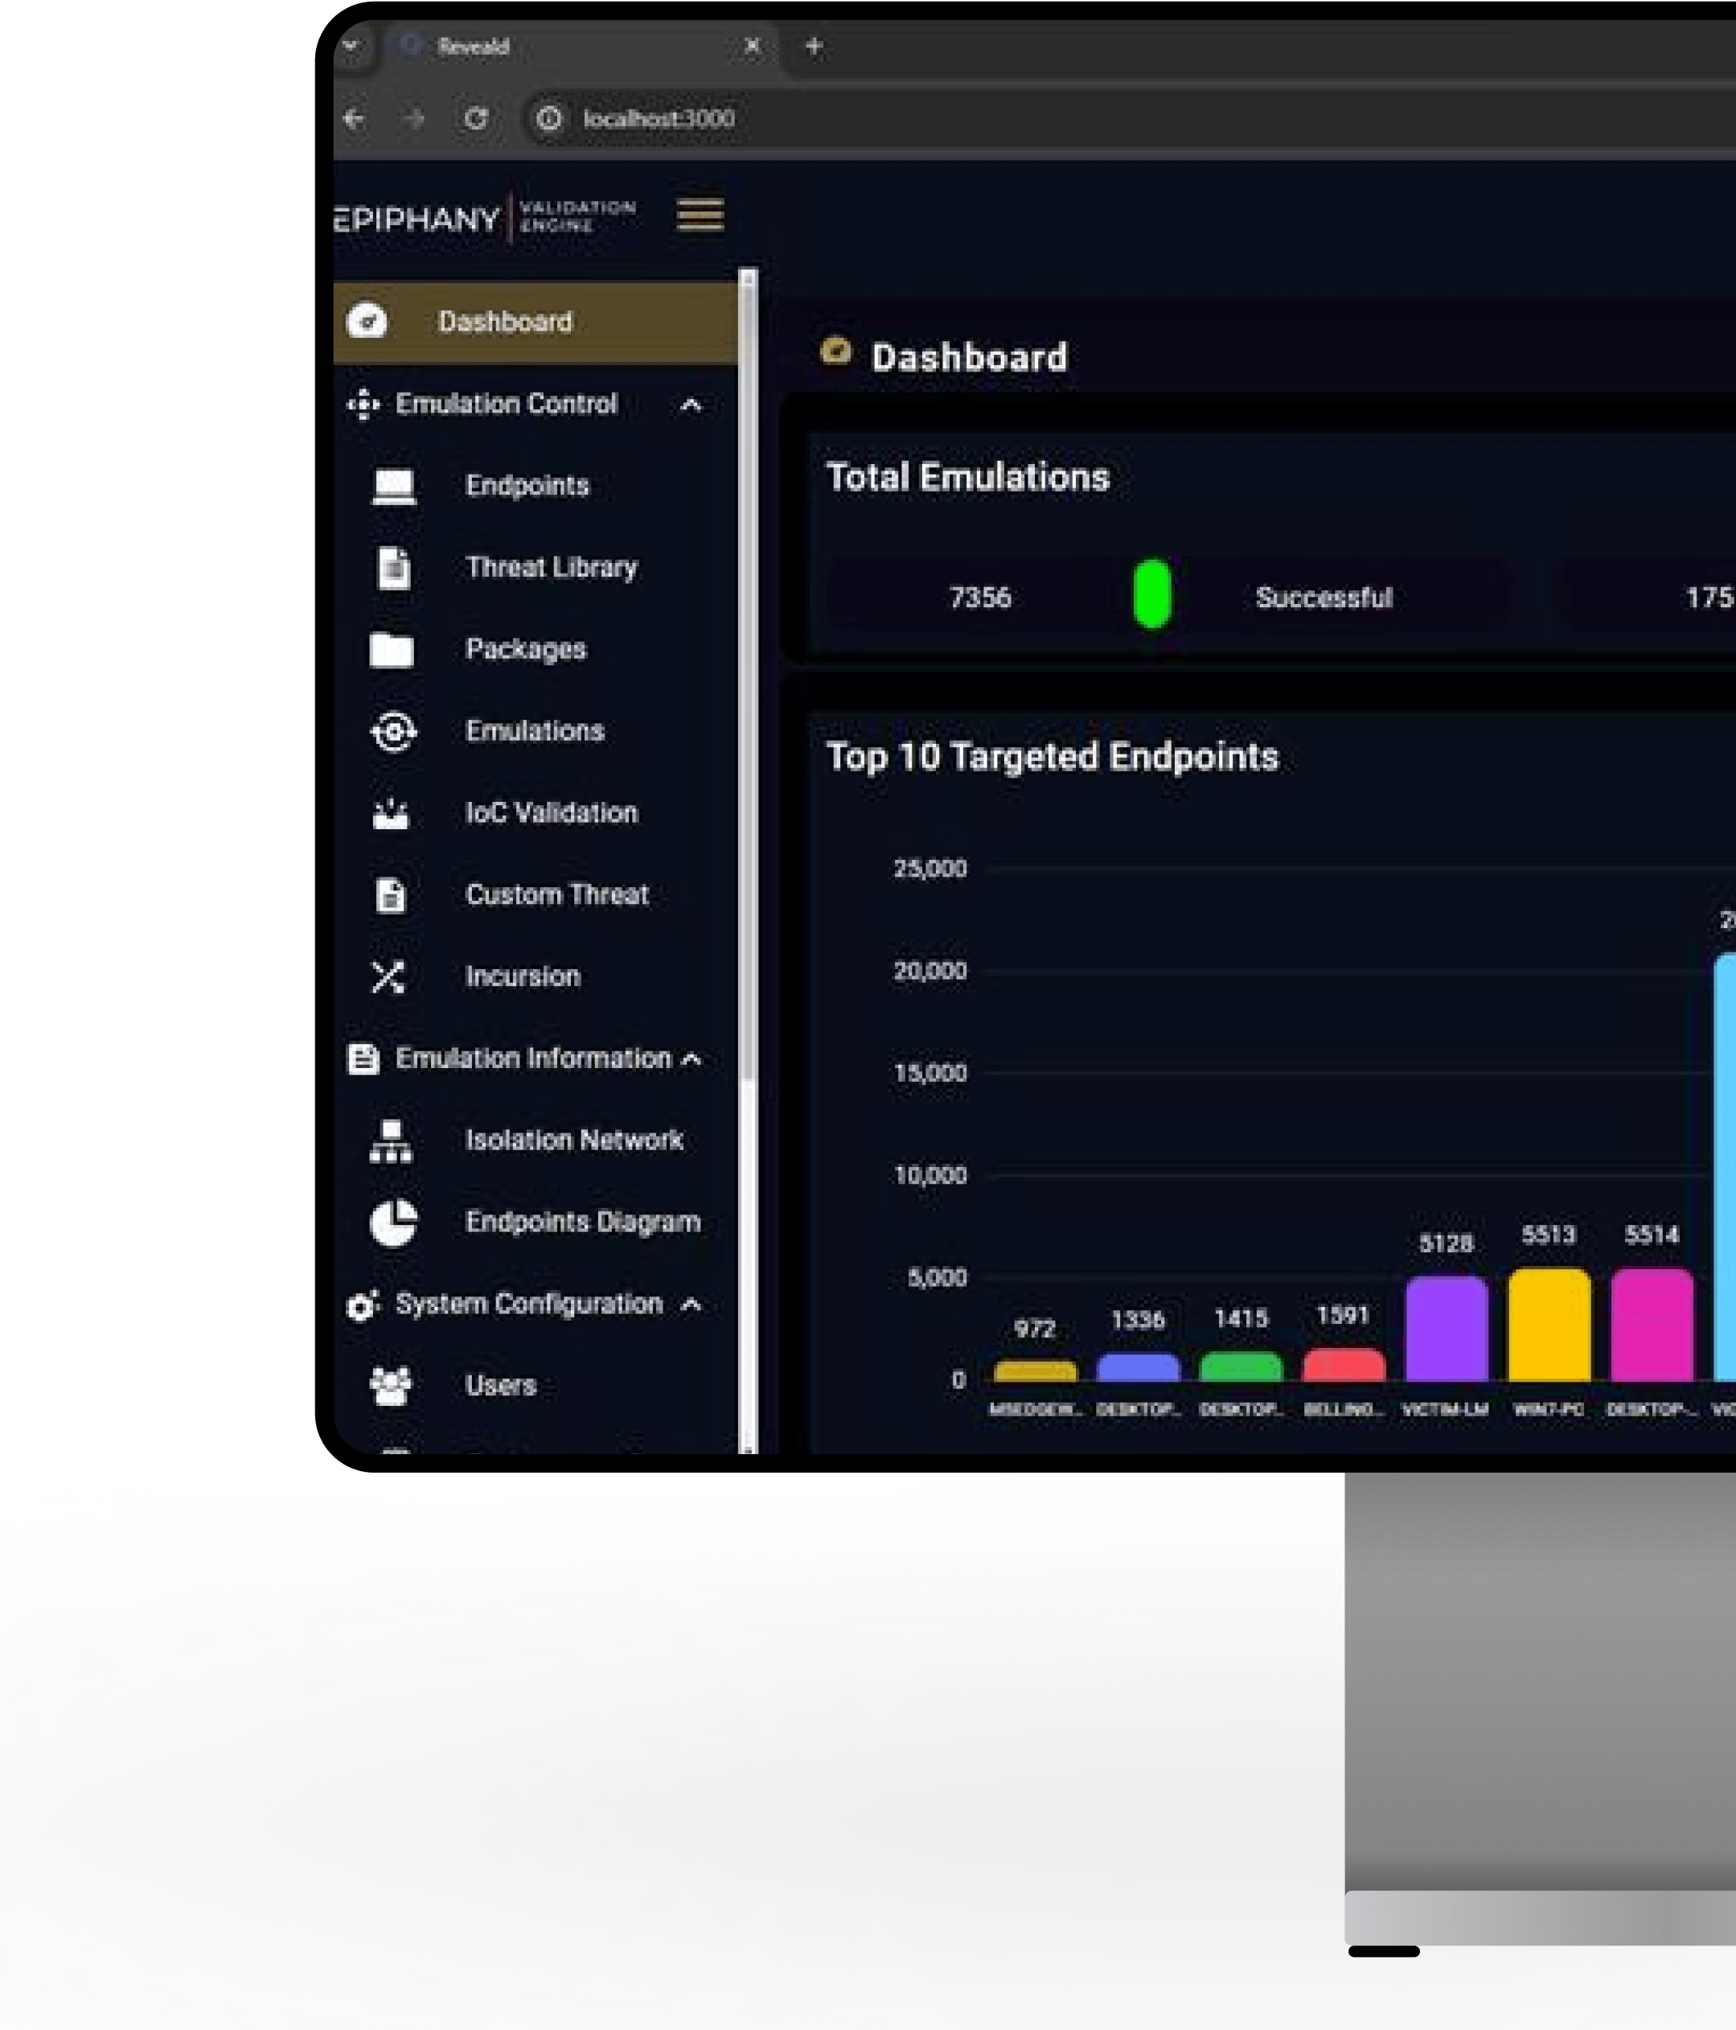Click the Endpoints laptop icon

394,486
